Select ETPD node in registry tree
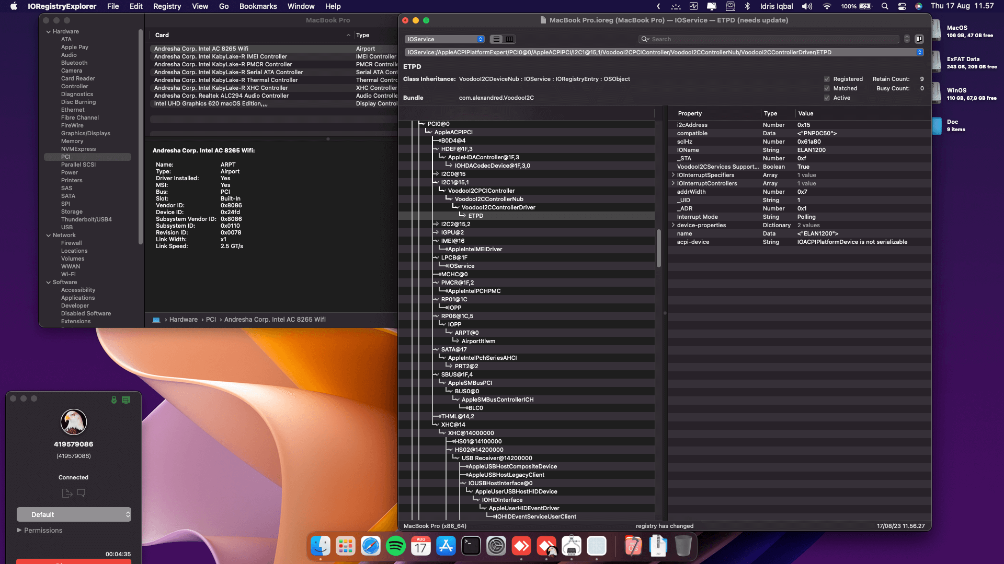 [x=475, y=216]
